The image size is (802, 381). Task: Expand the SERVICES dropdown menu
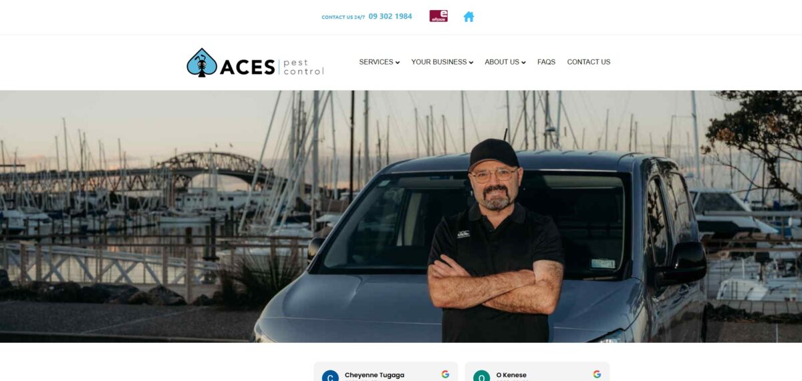(379, 62)
